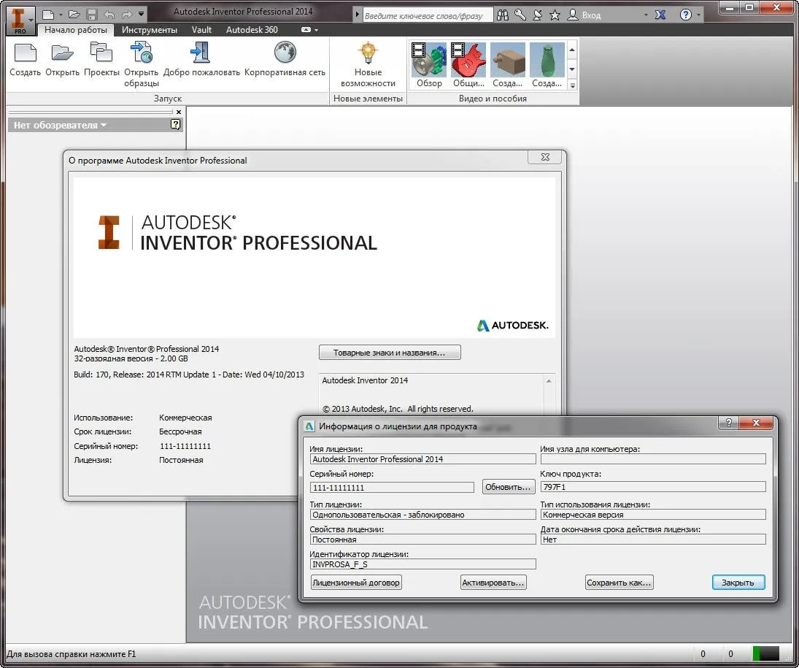Click the Идентификатор лицензии field

(423, 564)
